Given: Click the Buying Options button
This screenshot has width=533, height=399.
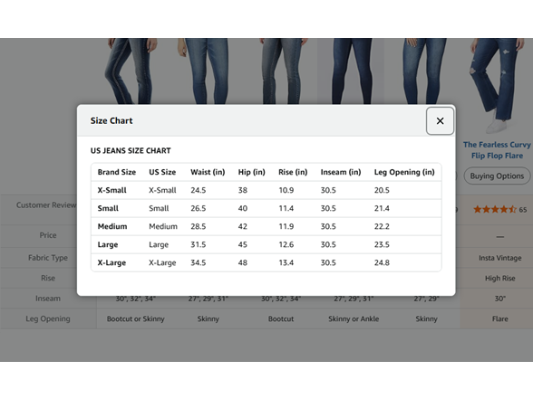Looking at the screenshot, I should point(497,176).
